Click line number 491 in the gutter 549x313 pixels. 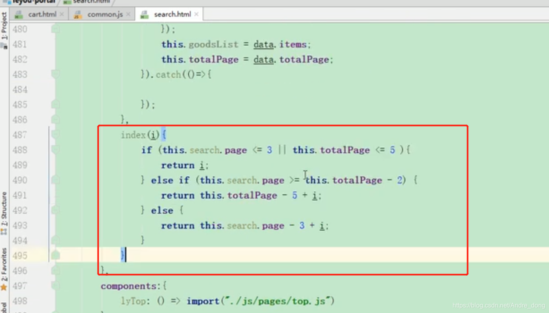[x=20, y=195]
